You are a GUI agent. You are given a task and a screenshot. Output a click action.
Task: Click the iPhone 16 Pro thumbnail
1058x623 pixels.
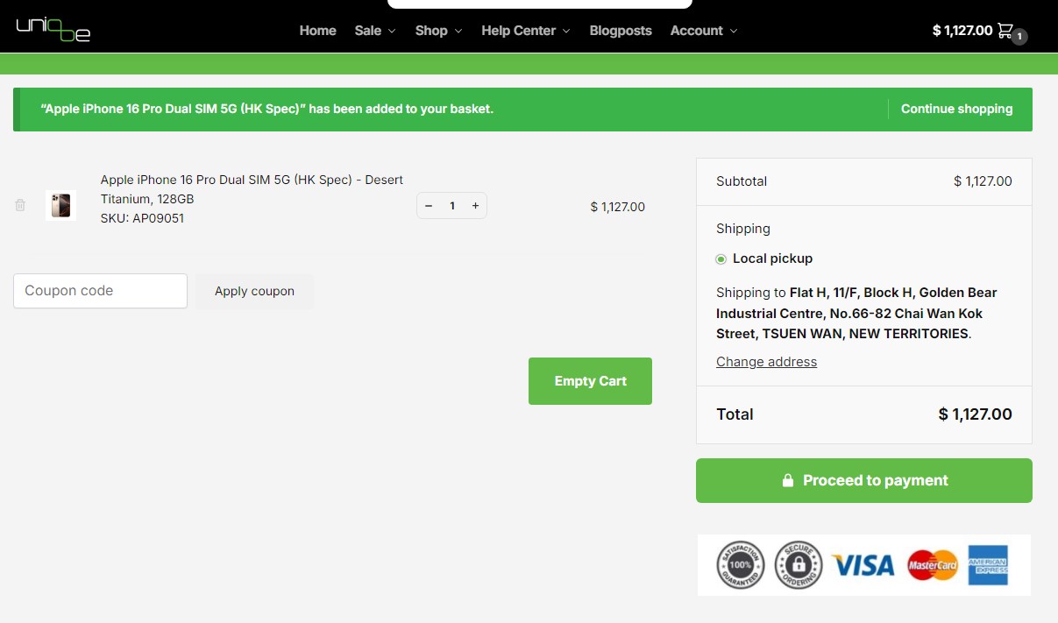[x=60, y=205]
